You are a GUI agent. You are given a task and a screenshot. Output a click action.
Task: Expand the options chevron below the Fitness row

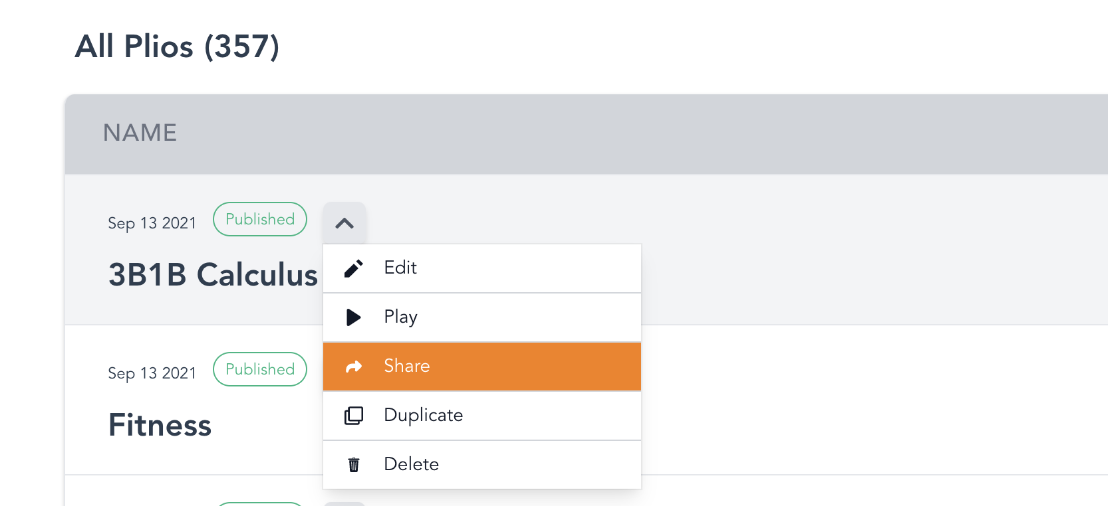tap(345, 503)
